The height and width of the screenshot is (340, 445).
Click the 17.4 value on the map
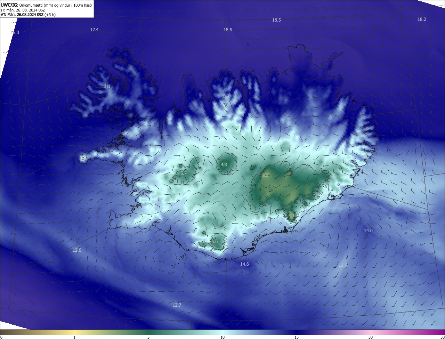(x=94, y=30)
